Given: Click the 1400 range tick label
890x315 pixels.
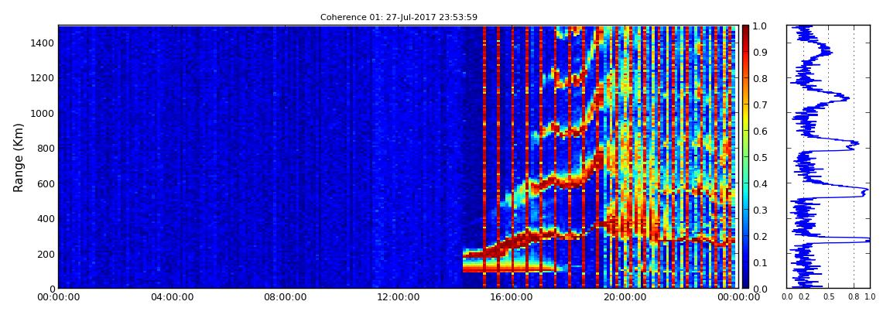Looking at the screenshot, I should tap(43, 43).
